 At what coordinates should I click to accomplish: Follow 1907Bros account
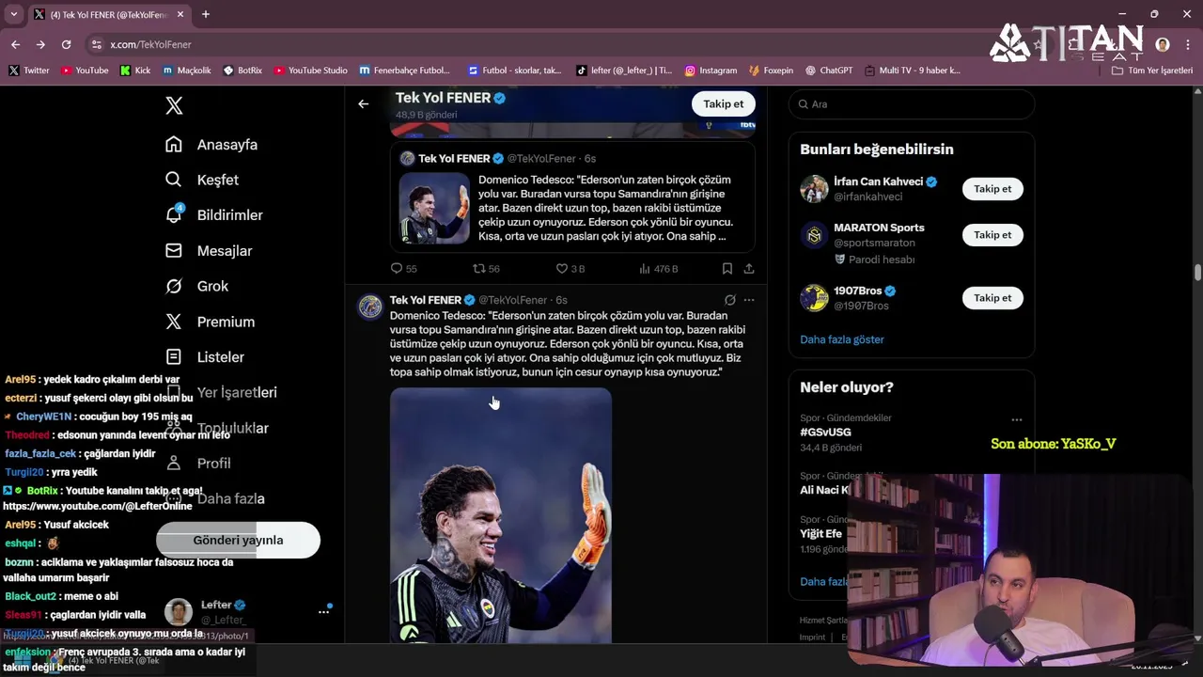coord(992,298)
